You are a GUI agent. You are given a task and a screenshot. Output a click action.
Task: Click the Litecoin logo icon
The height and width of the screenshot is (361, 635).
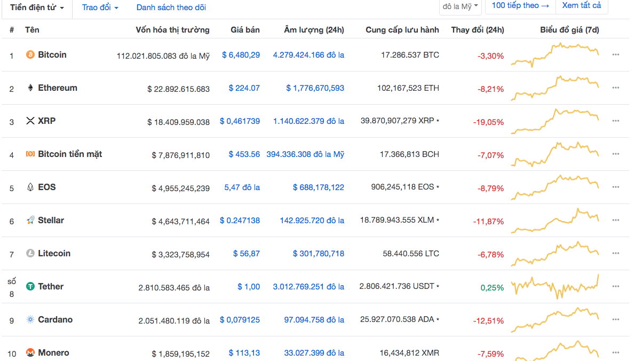30,253
